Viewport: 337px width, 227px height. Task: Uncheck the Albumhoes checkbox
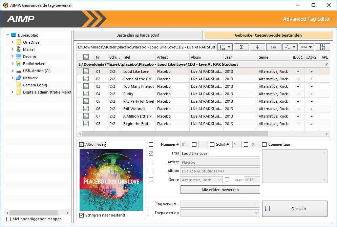click(x=82, y=144)
